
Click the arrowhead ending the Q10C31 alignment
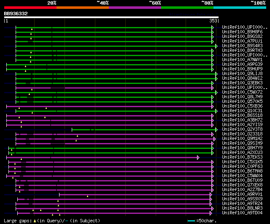tap(216, 111)
